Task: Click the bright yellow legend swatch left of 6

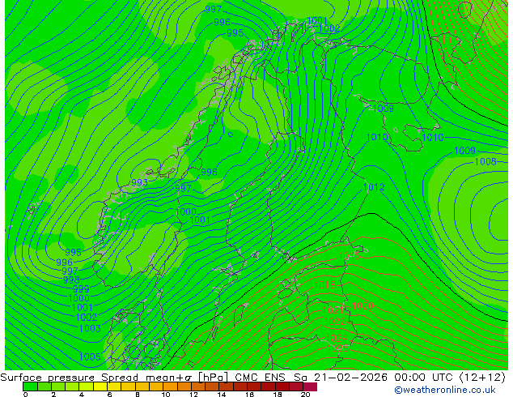Action: tap(100, 386)
